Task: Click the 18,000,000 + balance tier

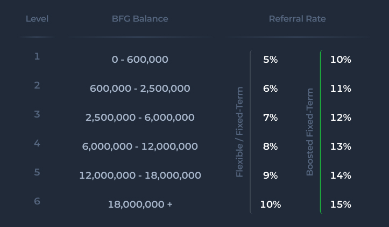Action: (x=140, y=204)
